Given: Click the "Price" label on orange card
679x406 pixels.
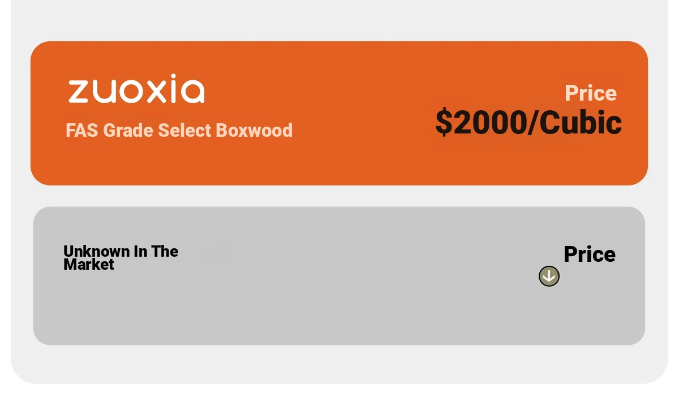Looking at the screenshot, I should click(591, 93).
